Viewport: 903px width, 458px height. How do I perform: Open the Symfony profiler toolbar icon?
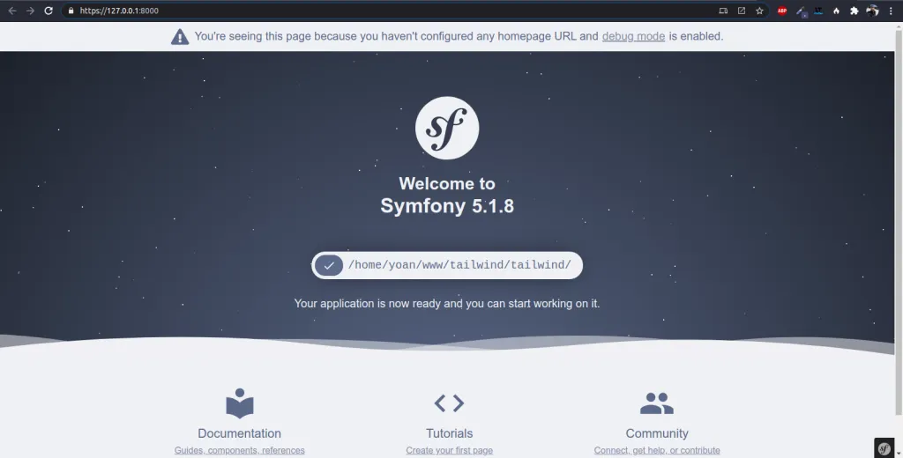coord(884,447)
